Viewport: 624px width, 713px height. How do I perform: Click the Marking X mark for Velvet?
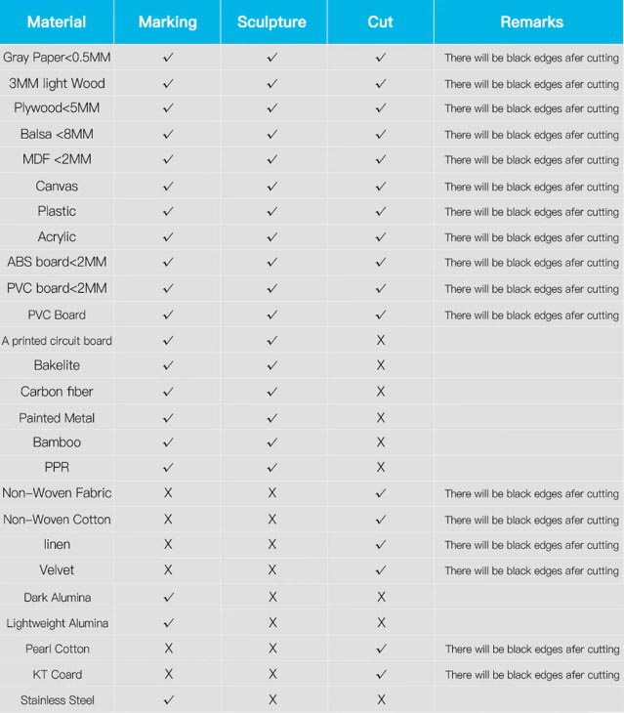(168, 570)
